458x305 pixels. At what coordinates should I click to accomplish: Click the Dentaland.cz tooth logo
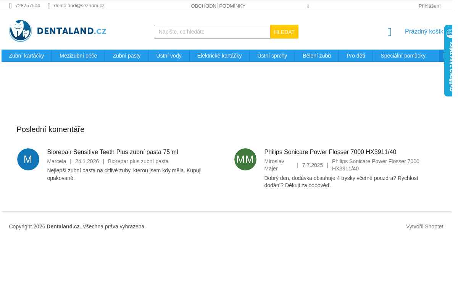(57, 31)
